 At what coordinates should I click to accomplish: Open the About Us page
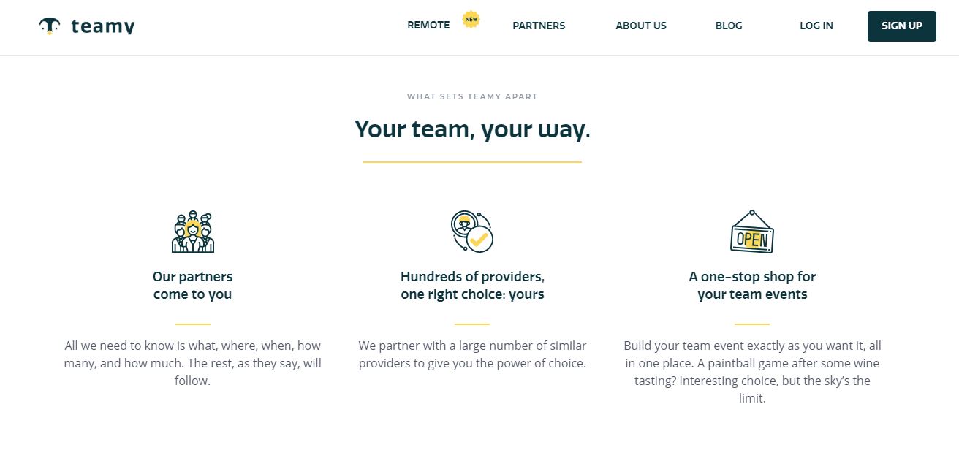641,26
